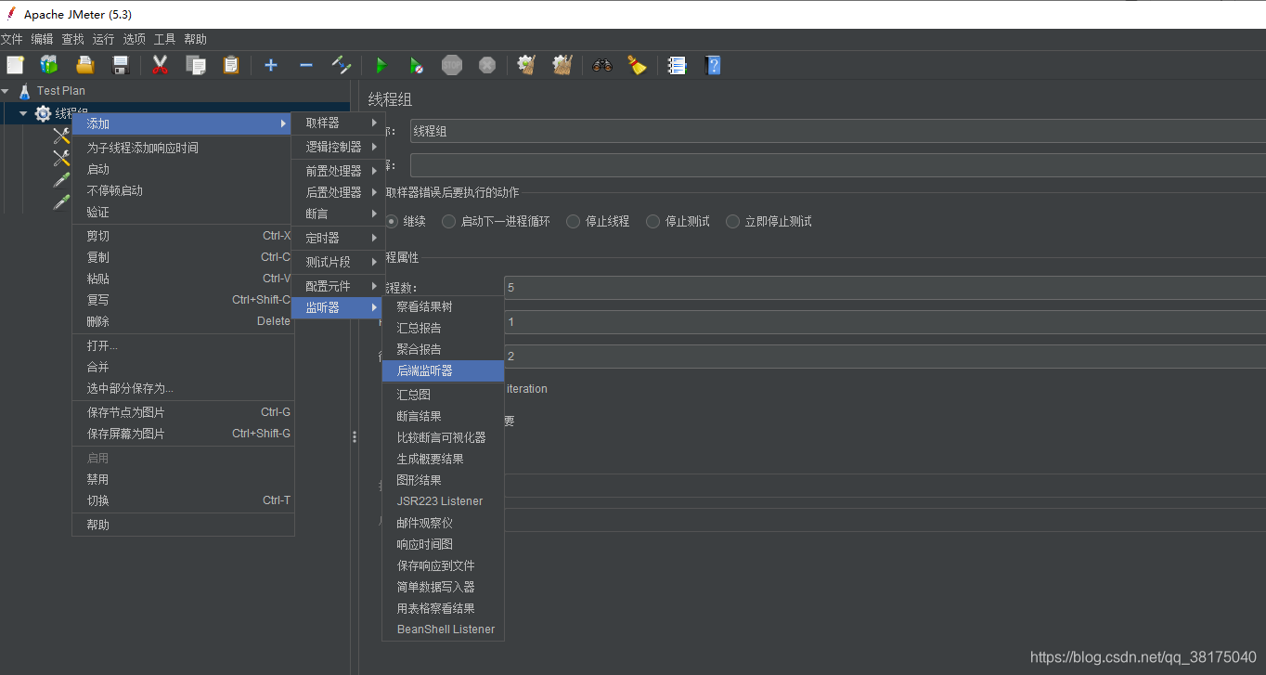Click the Clear results broom icon
Image resolution: width=1266 pixels, height=675 pixels.
[526, 65]
